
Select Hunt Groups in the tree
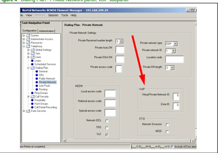pyautogui.click(x=41, y=104)
